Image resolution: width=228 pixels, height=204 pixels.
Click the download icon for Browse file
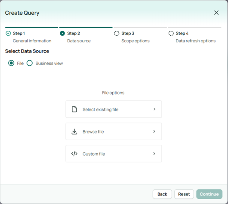click(74, 131)
